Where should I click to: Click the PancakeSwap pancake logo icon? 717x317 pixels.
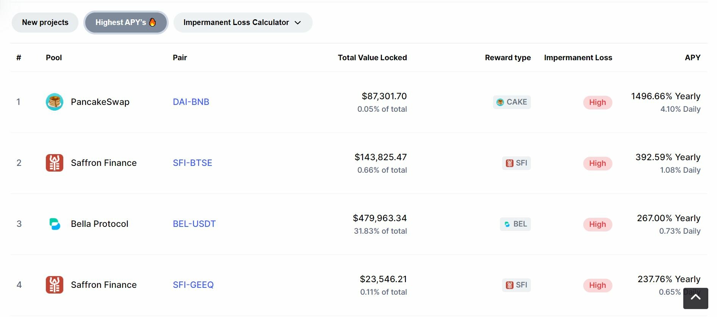(55, 102)
